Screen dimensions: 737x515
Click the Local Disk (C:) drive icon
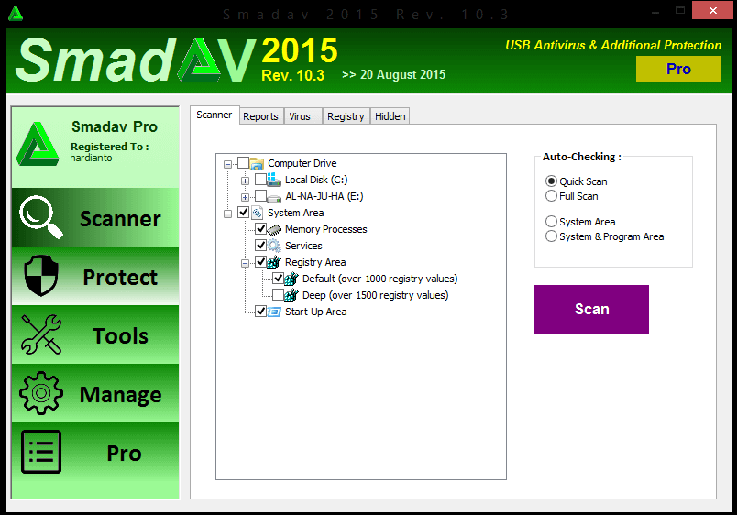pyautogui.click(x=274, y=180)
